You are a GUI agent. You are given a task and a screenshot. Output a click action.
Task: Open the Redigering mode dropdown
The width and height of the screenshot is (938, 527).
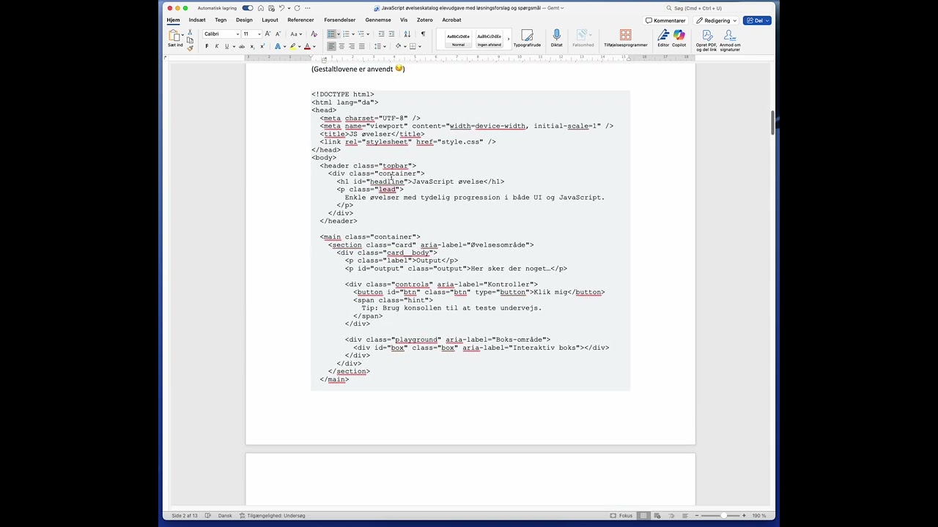point(716,20)
